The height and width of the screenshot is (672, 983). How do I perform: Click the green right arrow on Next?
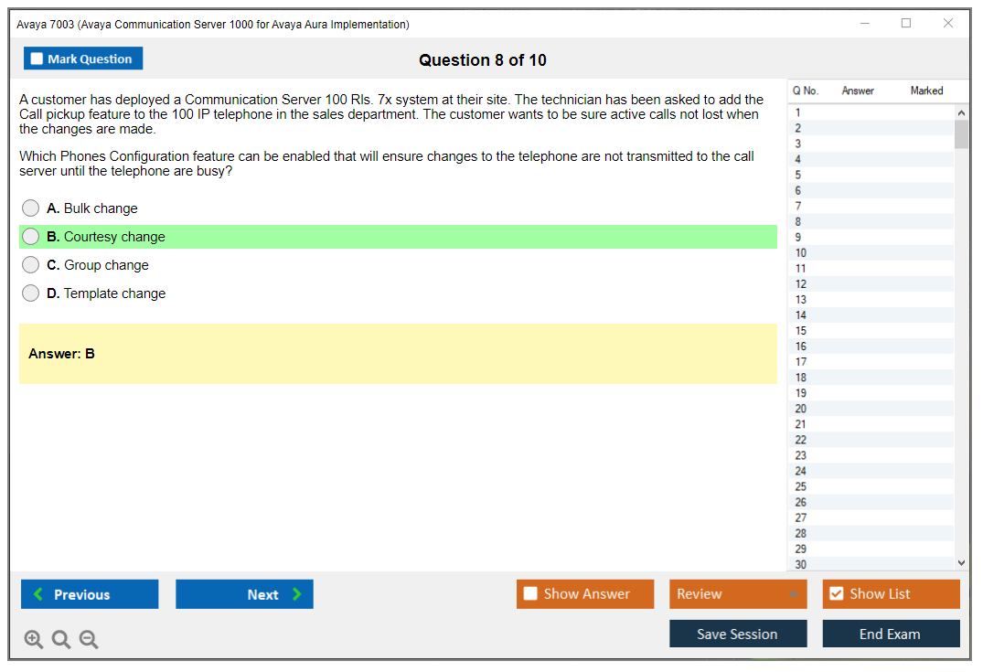pos(297,594)
